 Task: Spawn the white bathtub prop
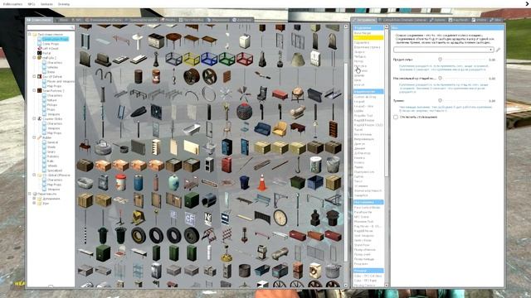point(192,129)
